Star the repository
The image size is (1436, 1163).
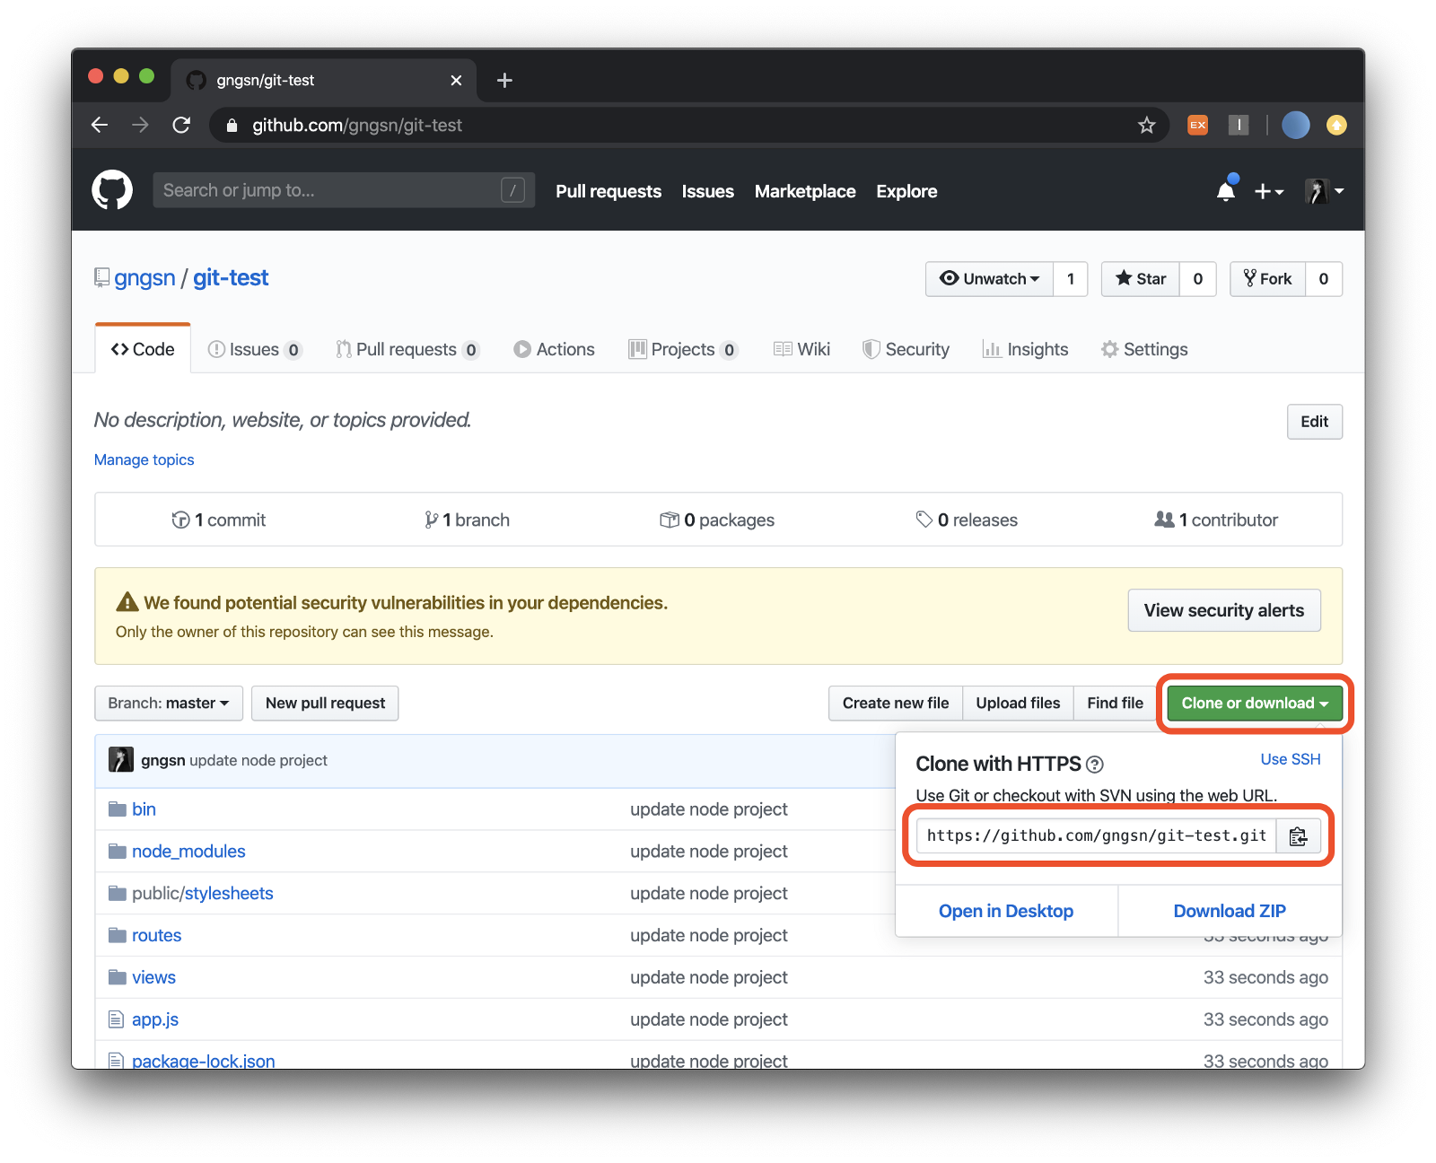point(1141,279)
